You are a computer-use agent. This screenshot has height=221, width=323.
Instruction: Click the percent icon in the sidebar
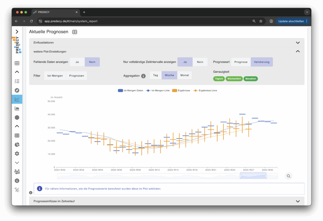tap(17, 190)
